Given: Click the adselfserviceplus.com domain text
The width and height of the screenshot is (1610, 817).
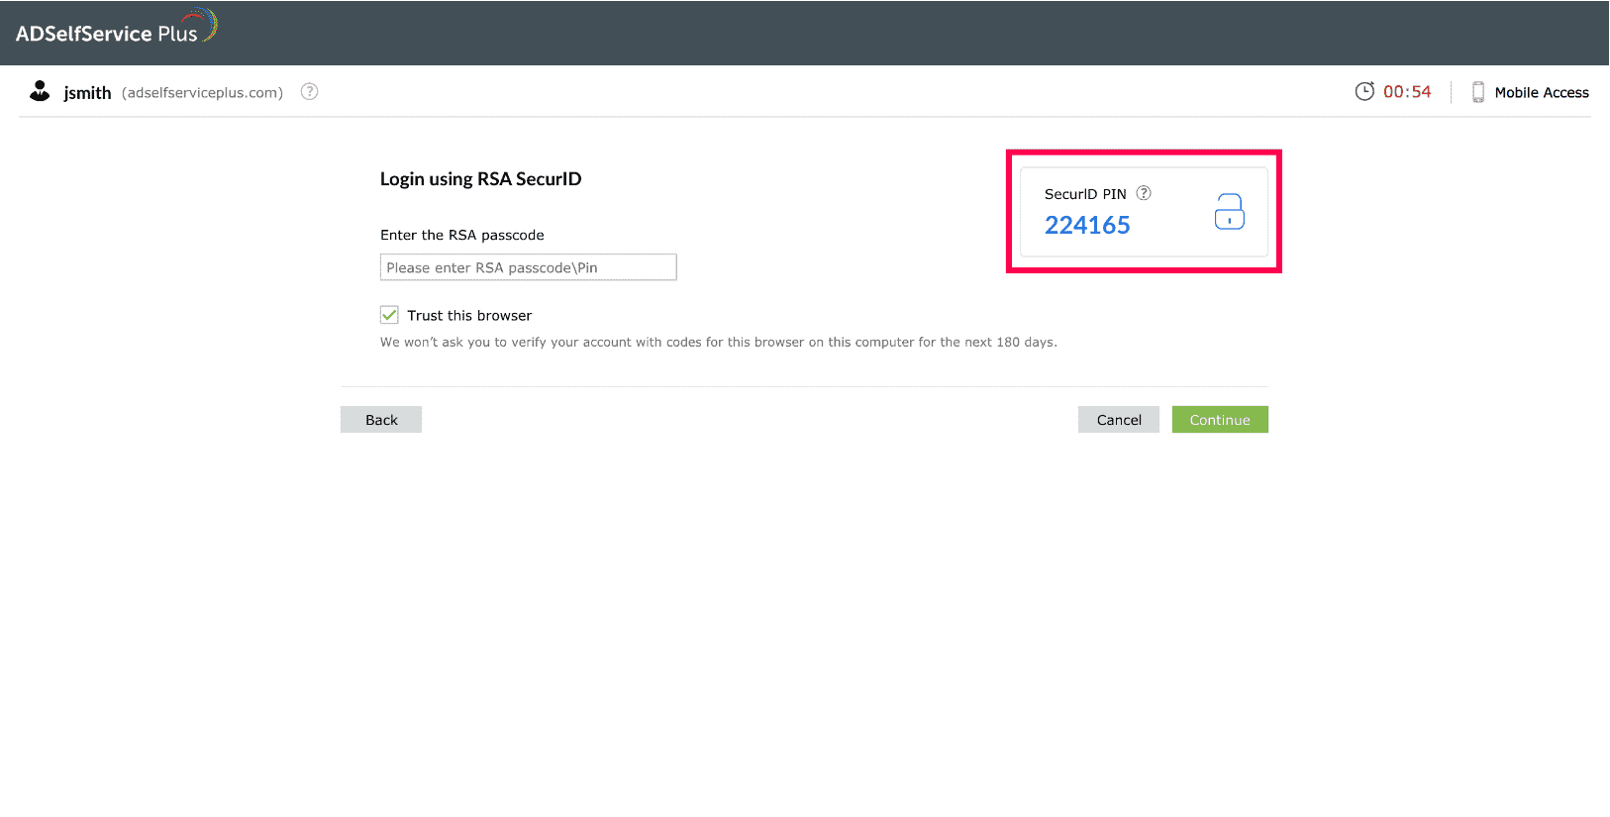Looking at the screenshot, I should (x=202, y=93).
